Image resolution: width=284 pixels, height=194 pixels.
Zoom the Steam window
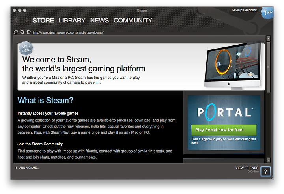pos(24,10)
